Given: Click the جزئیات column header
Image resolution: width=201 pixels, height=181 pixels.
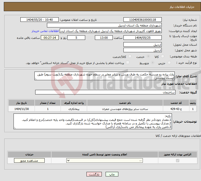Looking at the screenshot, I should coord(29,154).
